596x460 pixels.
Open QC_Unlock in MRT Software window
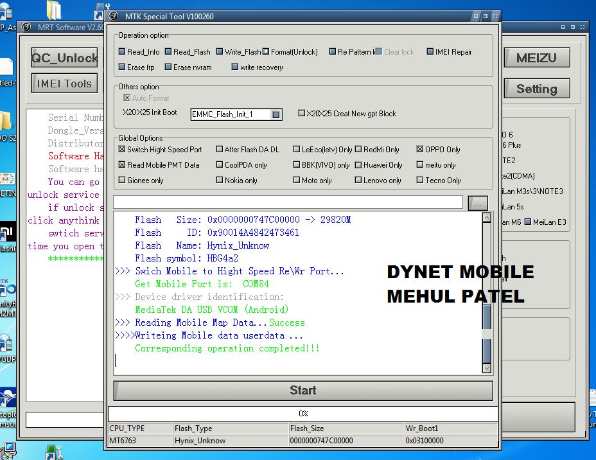(x=65, y=58)
